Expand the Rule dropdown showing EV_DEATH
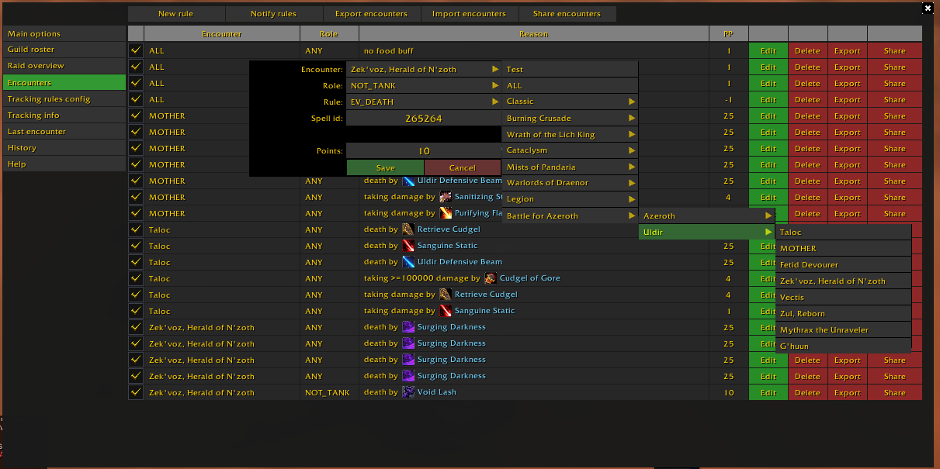 pos(423,102)
